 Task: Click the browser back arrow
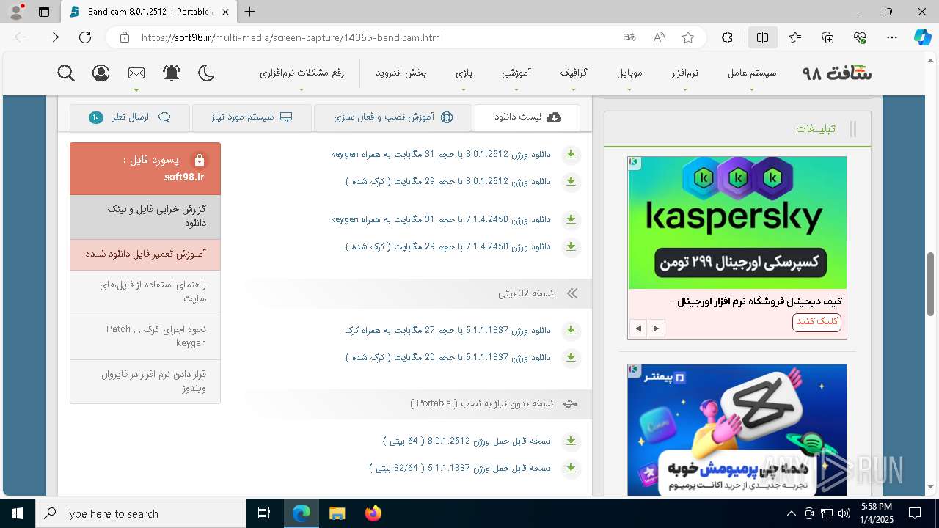pos(21,37)
